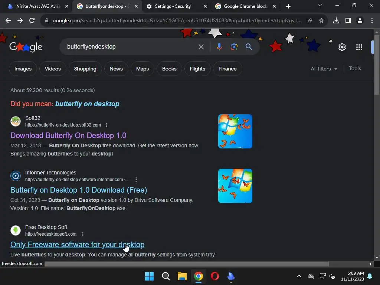Click the 'butterfly on desktop' suggestion
The height and width of the screenshot is (285, 380).
pos(87,104)
